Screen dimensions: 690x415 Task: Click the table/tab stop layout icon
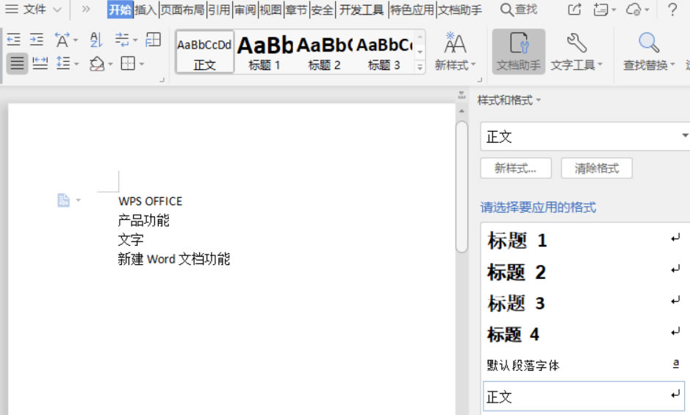pyautogui.click(x=153, y=40)
